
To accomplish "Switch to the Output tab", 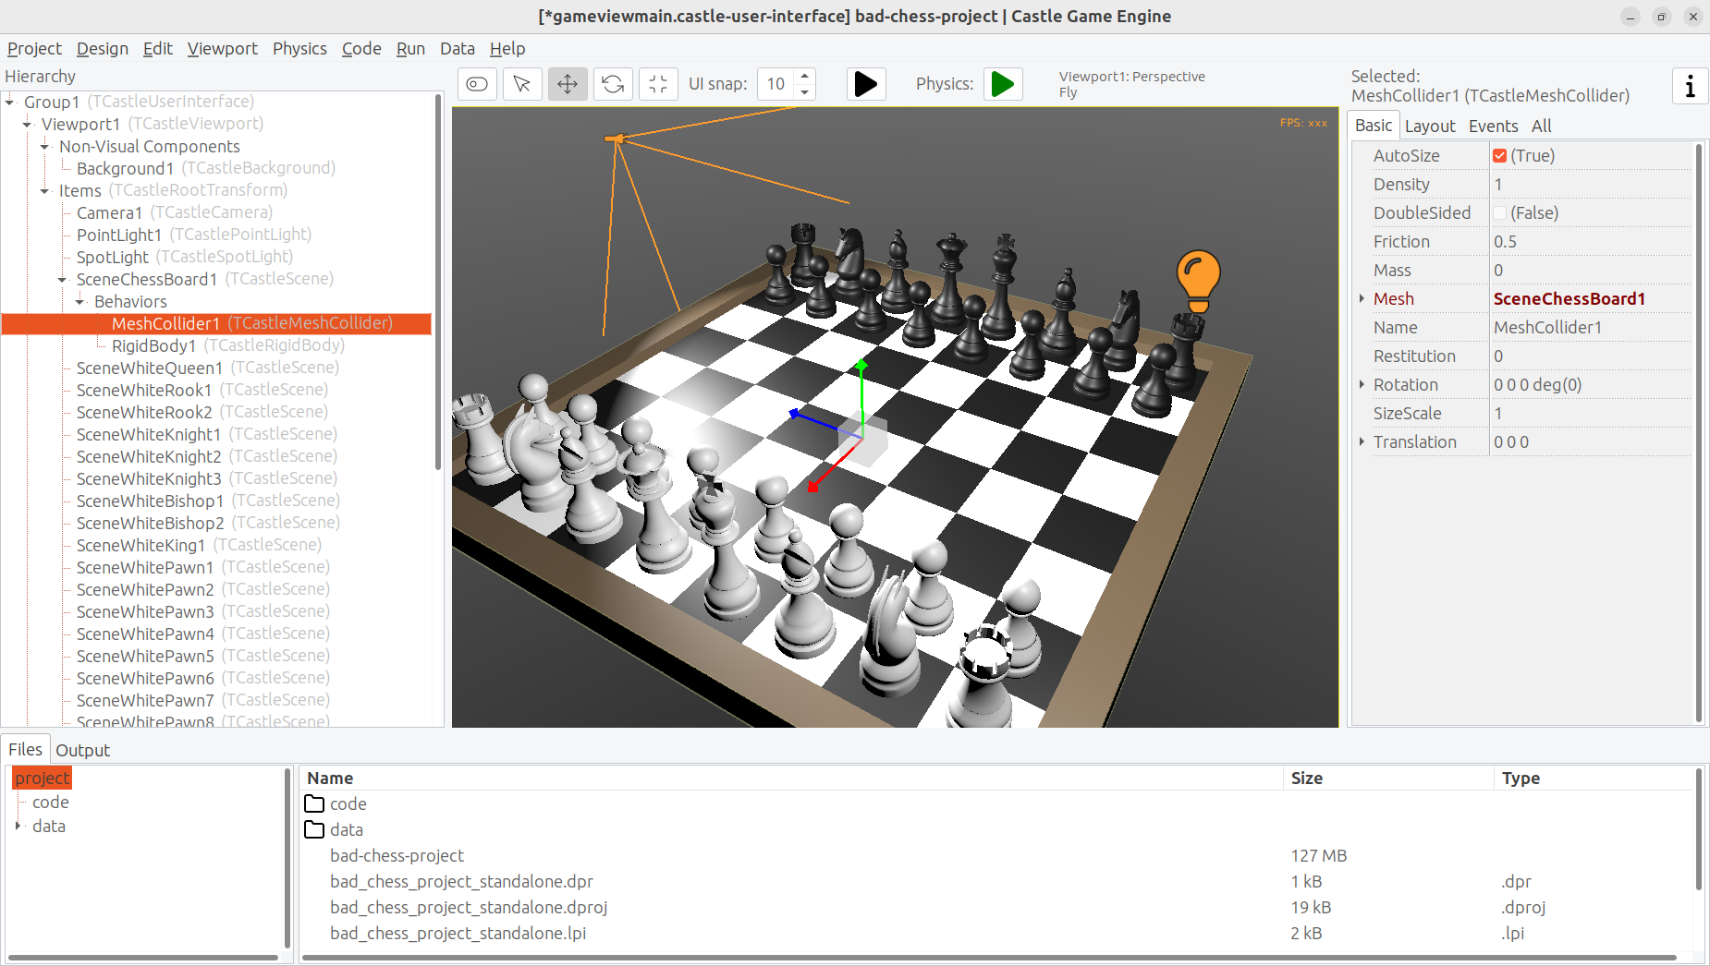I will [82, 750].
